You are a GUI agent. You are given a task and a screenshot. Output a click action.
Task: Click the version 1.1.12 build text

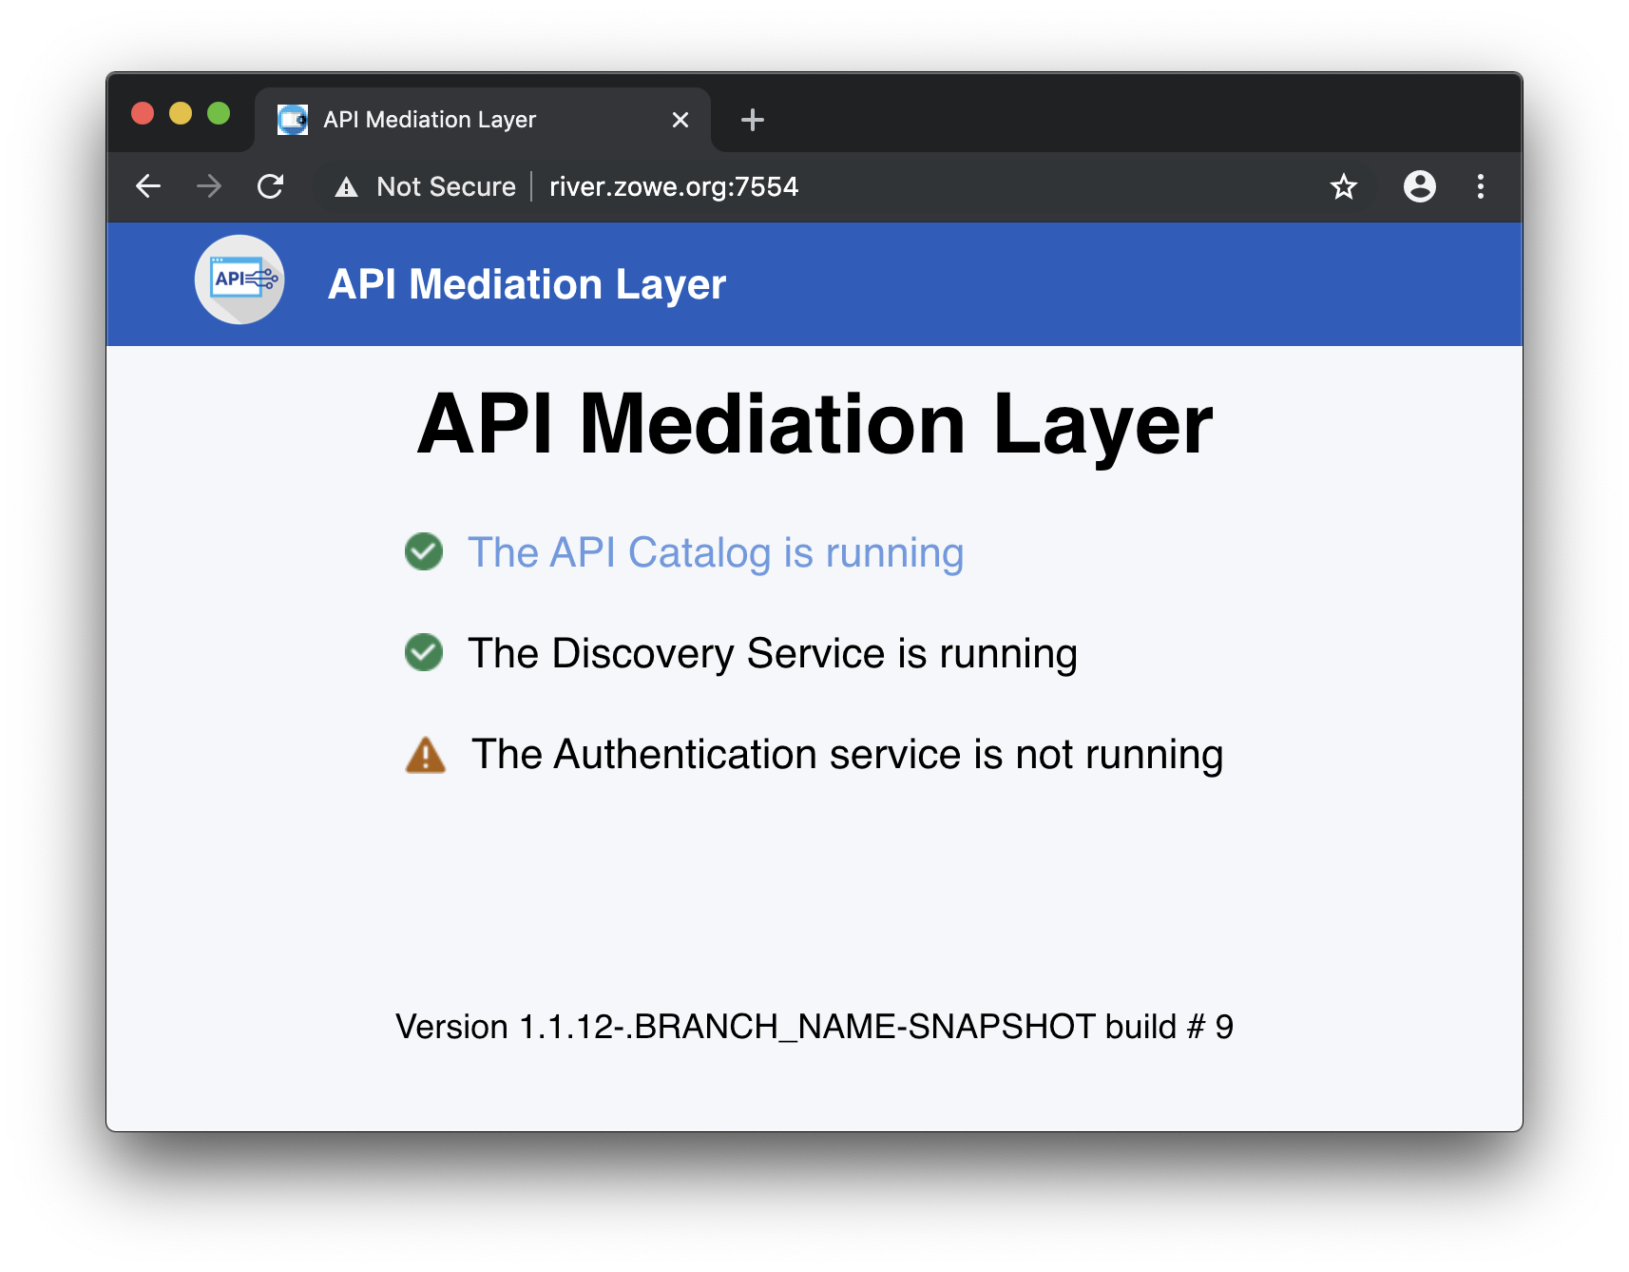coord(814,1026)
